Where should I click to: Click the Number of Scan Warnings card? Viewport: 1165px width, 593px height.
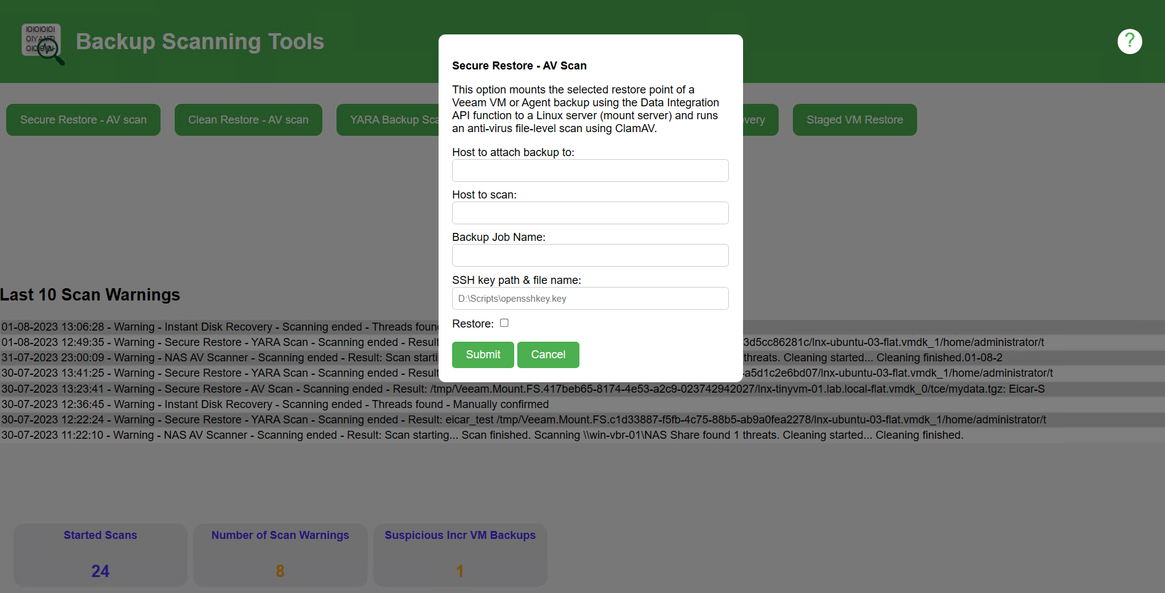280,555
